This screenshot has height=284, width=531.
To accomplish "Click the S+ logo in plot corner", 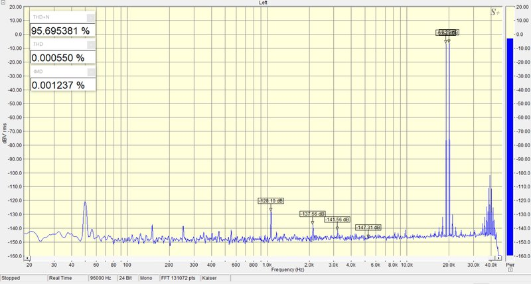I will pyautogui.click(x=494, y=13).
